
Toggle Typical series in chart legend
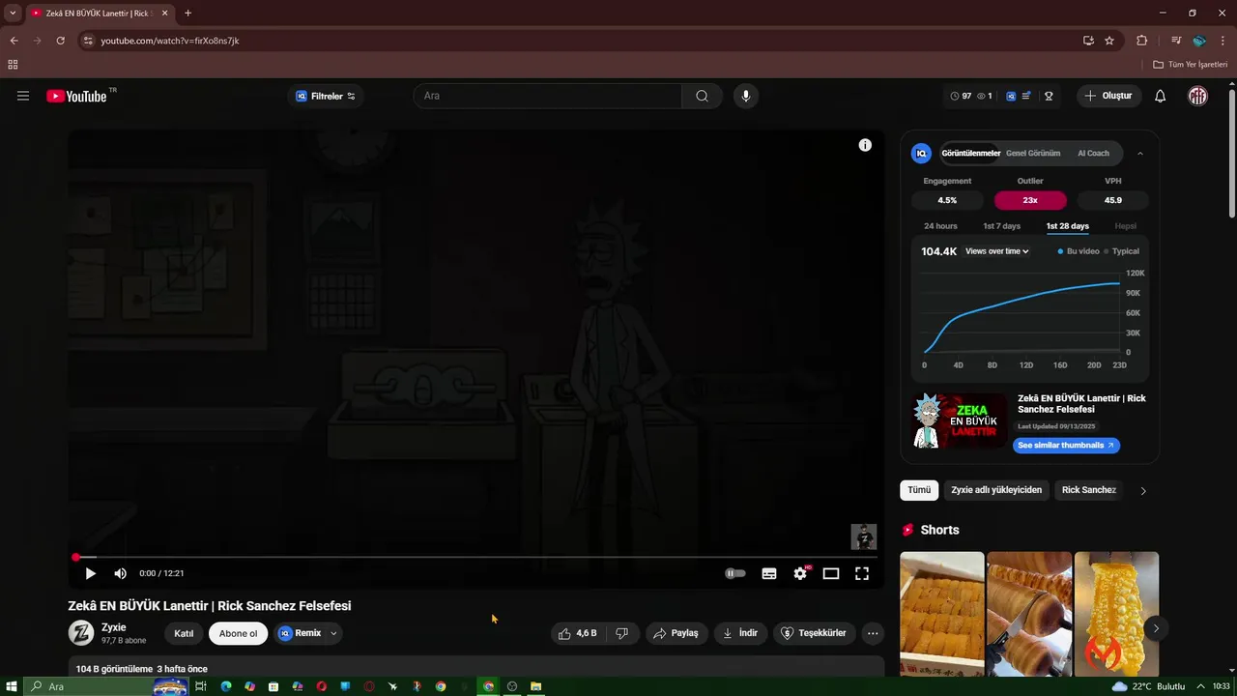[x=1122, y=251]
